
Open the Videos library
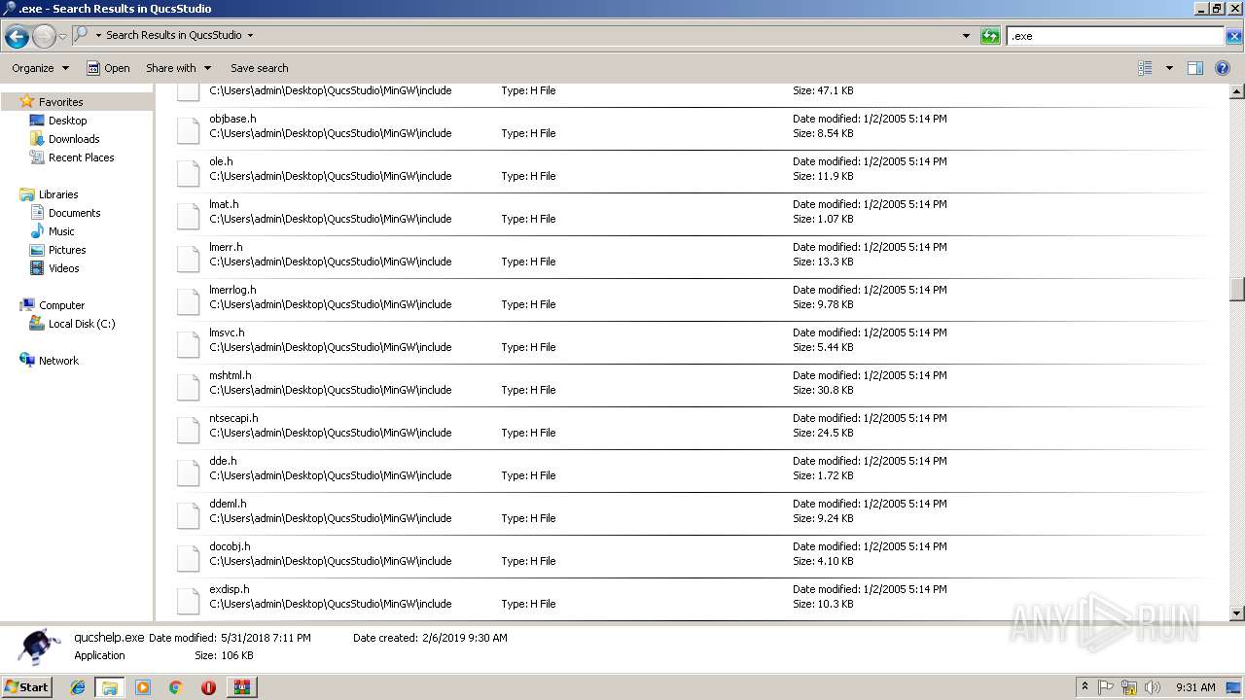point(64,268)
